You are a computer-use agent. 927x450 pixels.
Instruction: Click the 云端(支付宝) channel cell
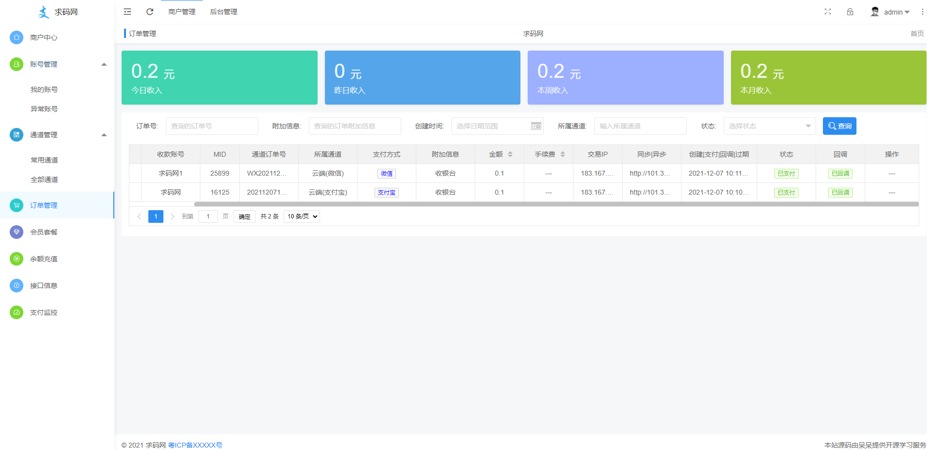click(x=328, y=192)
